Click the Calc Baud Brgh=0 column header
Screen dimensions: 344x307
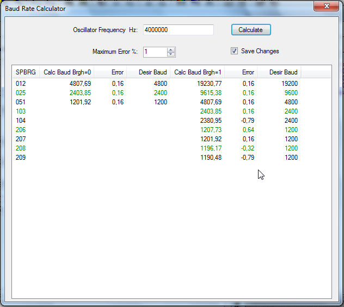point(67,72)
